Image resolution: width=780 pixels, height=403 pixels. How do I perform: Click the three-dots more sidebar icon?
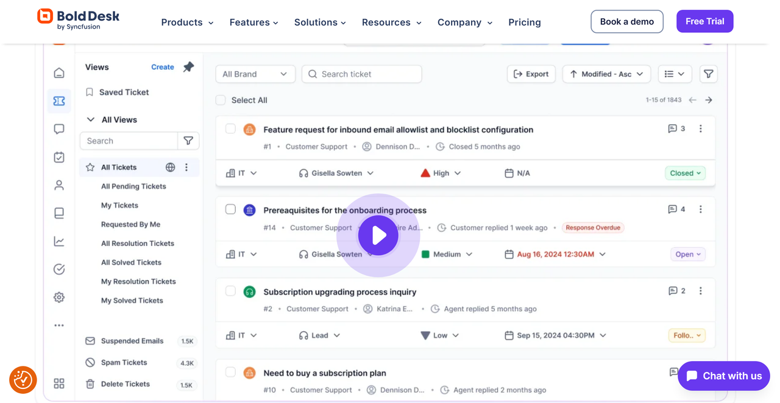pos(59,325)
